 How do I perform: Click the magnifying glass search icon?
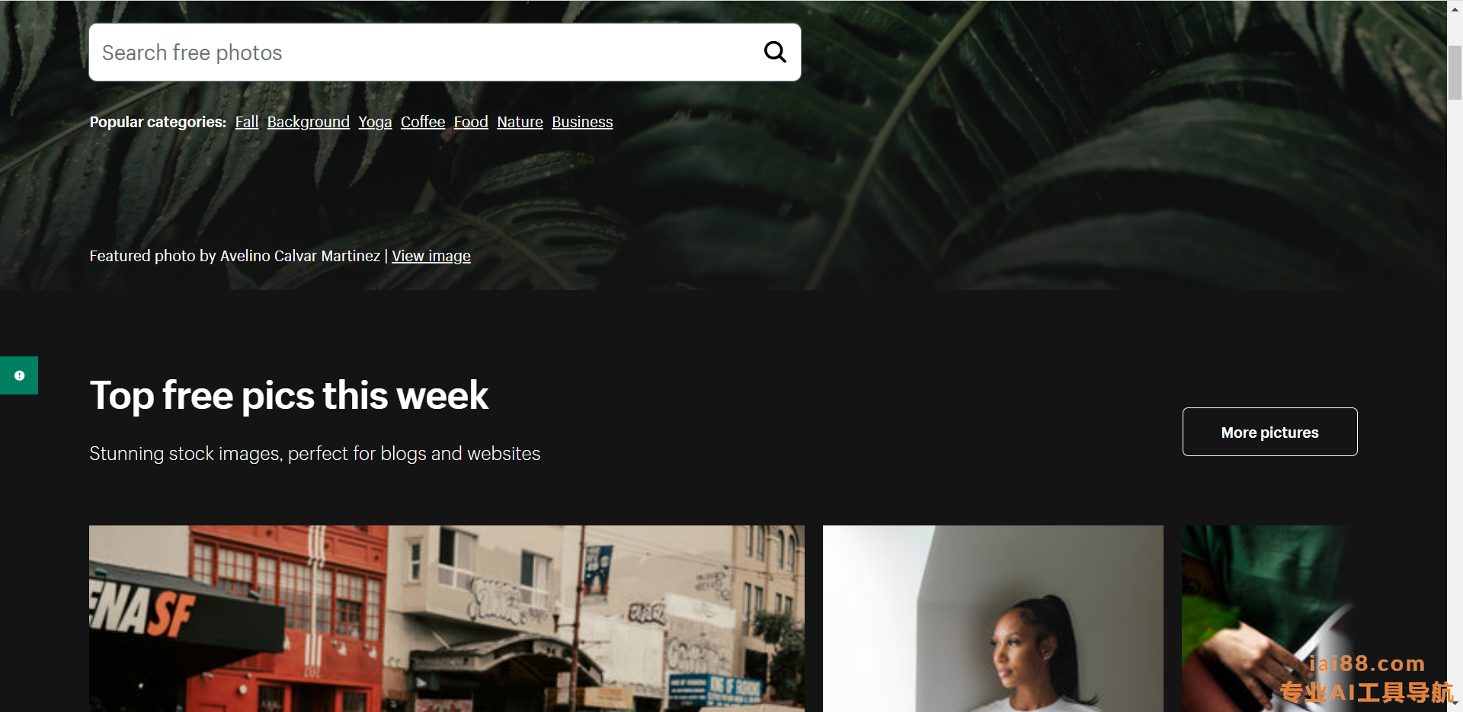tap(775, 52)
